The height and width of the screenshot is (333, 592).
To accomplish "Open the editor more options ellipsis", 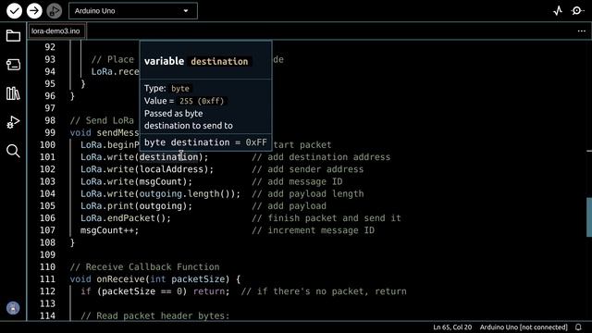I will [x=582, y=31].
